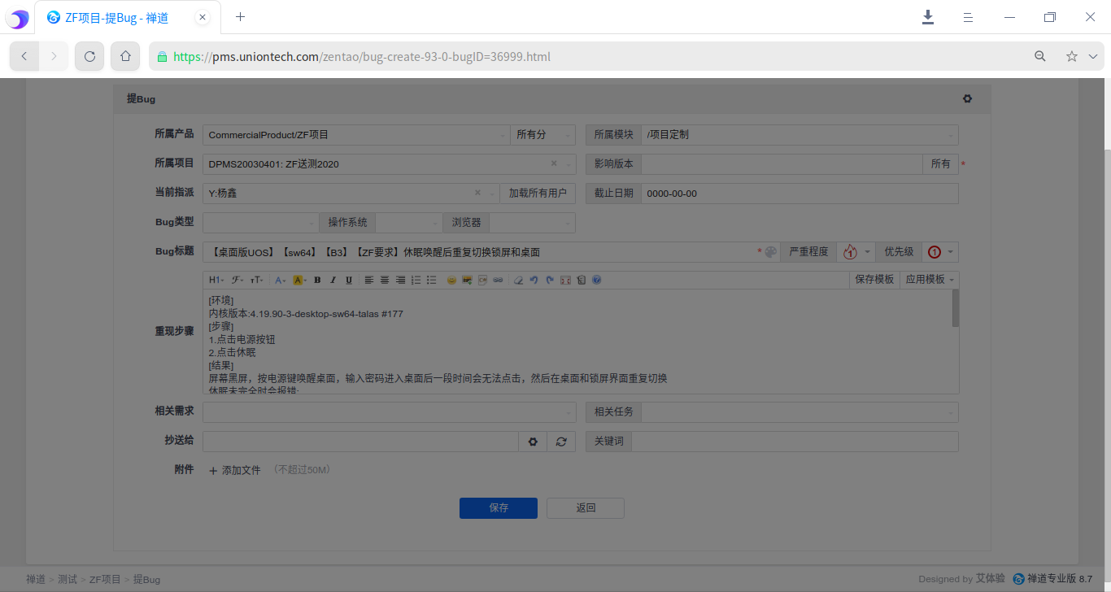Click the blue 保存 button

pyautogui.click(x=499, y=508)
